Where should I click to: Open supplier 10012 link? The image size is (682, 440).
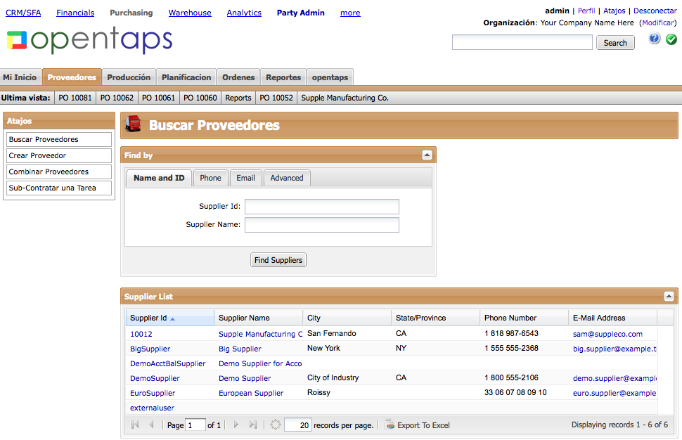[141, 334]
